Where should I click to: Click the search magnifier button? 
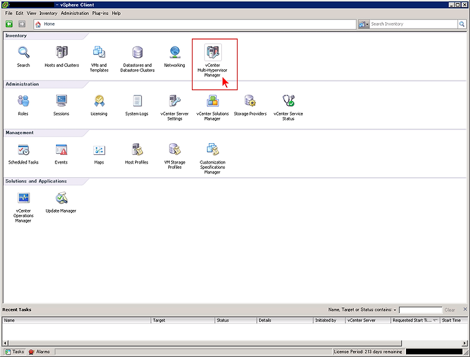click(462, 24)
